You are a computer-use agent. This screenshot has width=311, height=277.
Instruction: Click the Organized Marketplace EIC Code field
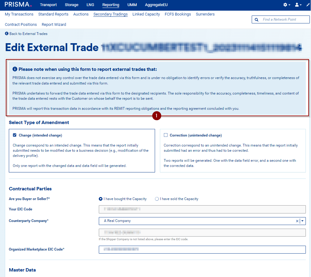(x=202, y=249)
